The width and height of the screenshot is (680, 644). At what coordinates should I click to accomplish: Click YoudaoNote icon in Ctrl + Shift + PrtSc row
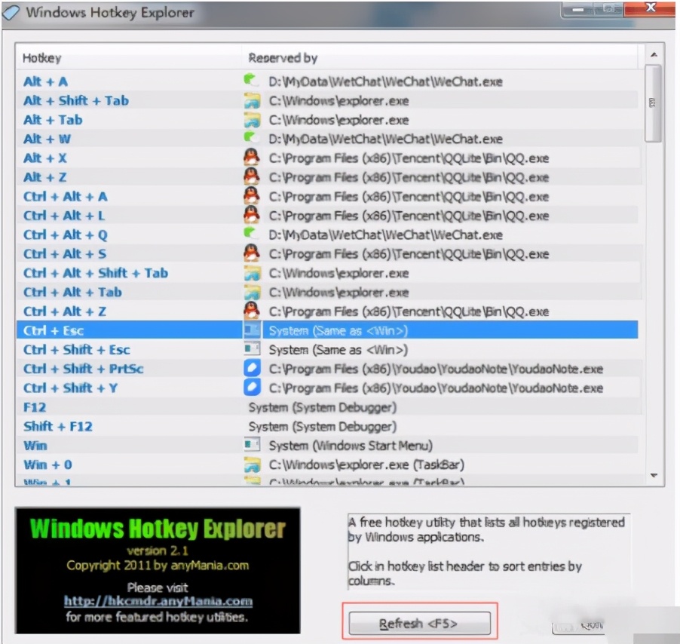click(252, 369)
